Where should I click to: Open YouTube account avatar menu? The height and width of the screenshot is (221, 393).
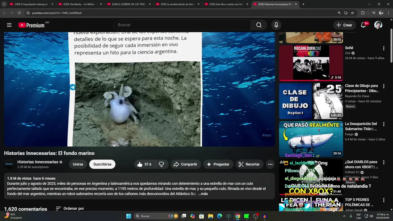pyautogui.click(x=378, y=25)
